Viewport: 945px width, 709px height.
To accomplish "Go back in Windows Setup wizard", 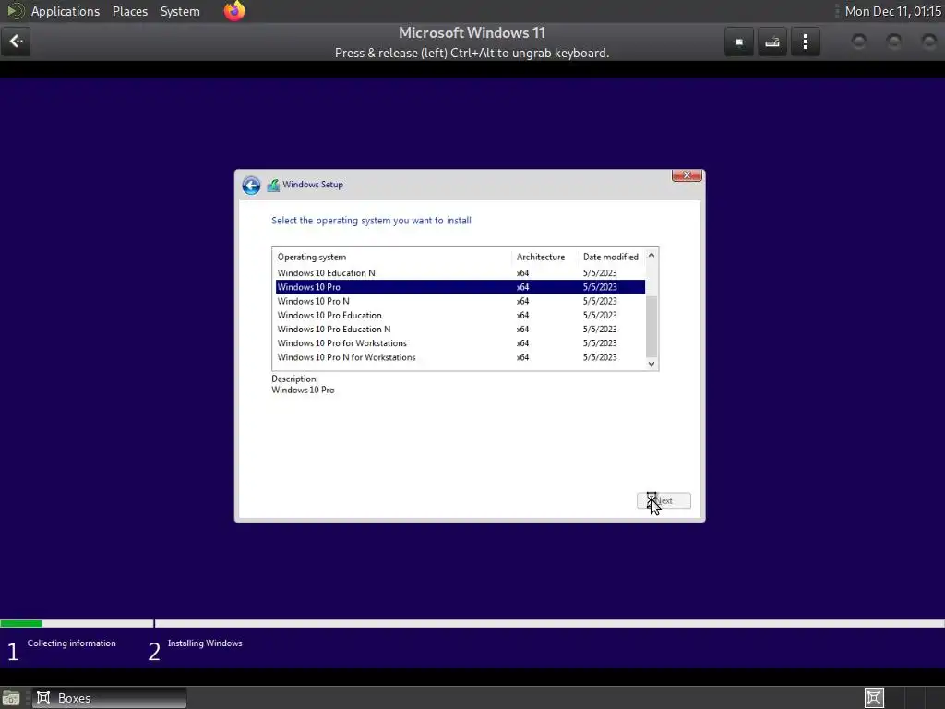I will pos(251,185).
